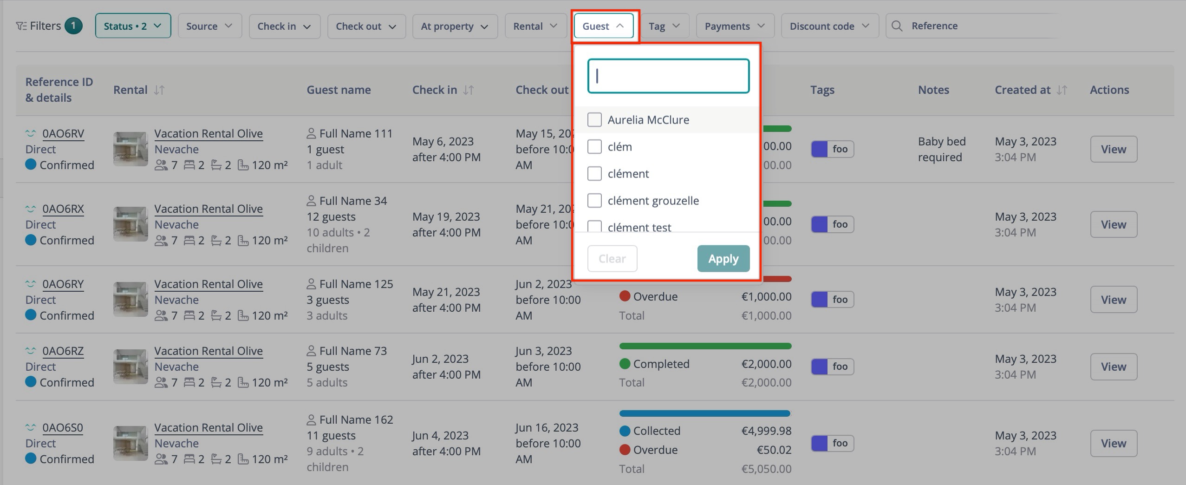
Task: Open the Discount code dropdown
Action: 829,26
